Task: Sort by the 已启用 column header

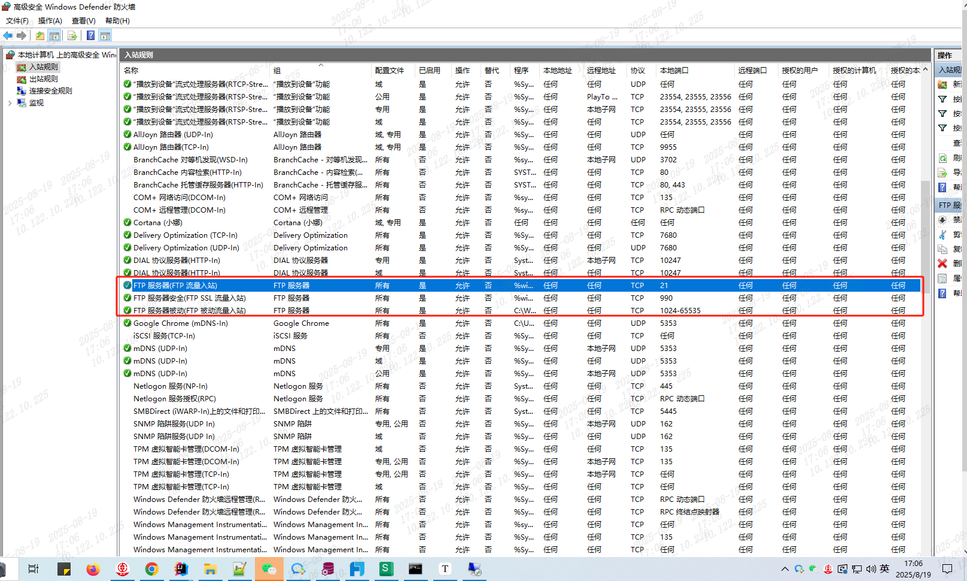Action: click(430, 71)
